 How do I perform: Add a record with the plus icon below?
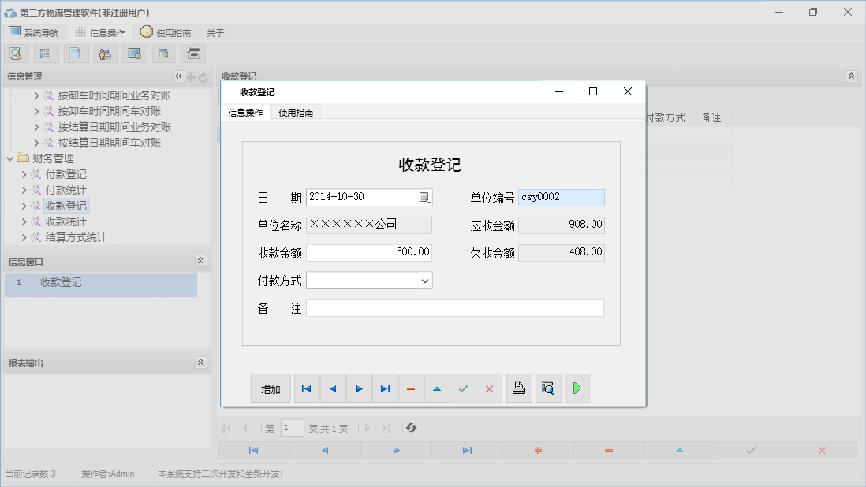click(537, 449)
